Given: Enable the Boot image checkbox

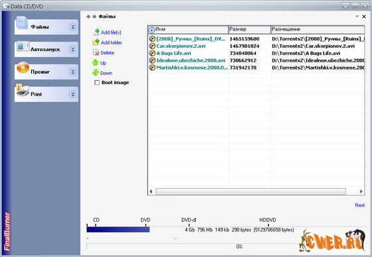Looking at the screenshot, I should coord(97,83).
